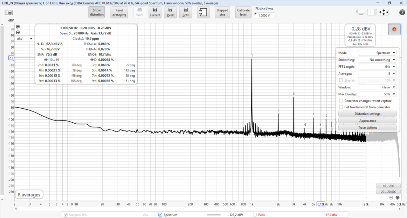Set range with 10 .. 200 button
Image resolution: width=407 pixels, height=218 pixels.
(388, 186)
